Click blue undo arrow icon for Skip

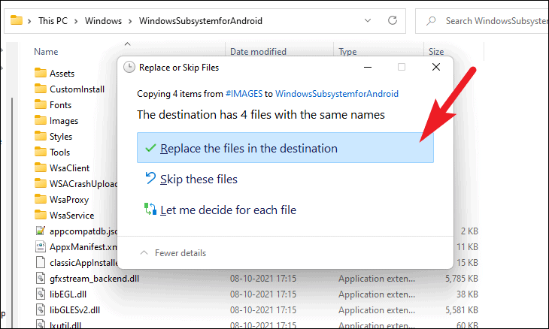(150, 178)
